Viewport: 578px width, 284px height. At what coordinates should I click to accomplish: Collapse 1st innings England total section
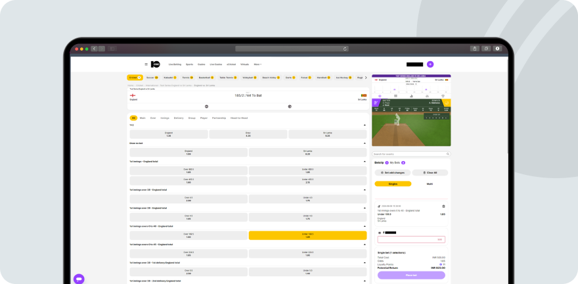[365, 161]
